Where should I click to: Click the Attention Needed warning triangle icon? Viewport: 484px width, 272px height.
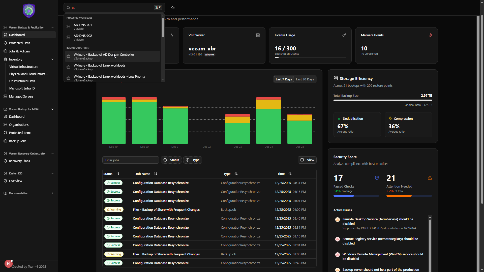coord(430,178)
